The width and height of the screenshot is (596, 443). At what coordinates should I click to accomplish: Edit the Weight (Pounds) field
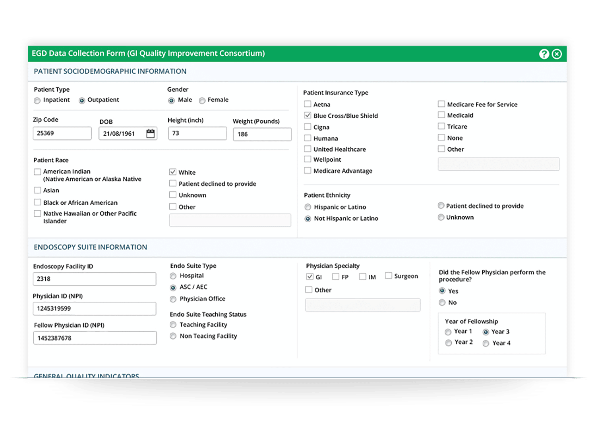[x=262, y=134]
